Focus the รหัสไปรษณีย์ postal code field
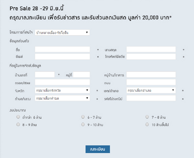Screen dimensions: 194x158 (151, 98)
